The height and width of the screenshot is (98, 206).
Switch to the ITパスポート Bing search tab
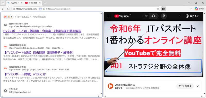(x=15, y=3)
